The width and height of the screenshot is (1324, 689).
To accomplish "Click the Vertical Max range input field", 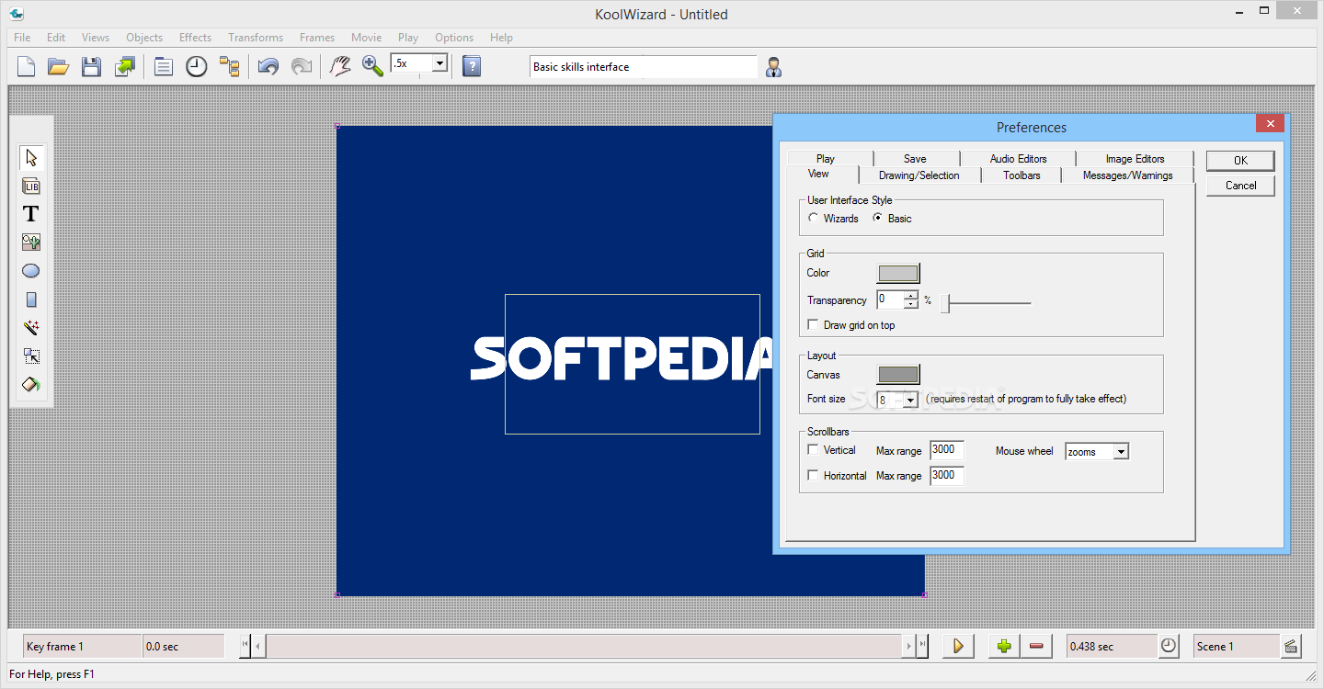I will 947,449.
